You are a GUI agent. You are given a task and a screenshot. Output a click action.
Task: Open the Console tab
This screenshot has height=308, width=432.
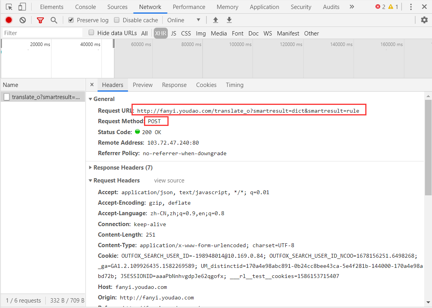coord(85,7)
